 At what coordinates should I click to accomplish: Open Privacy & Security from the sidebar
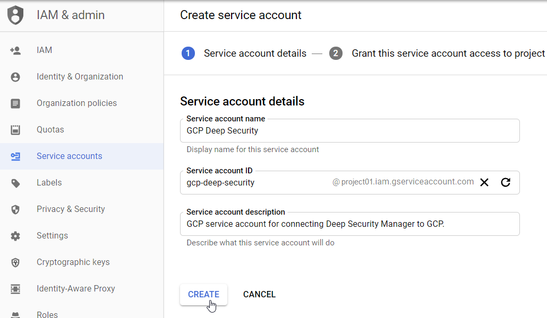tap(15, 209)
